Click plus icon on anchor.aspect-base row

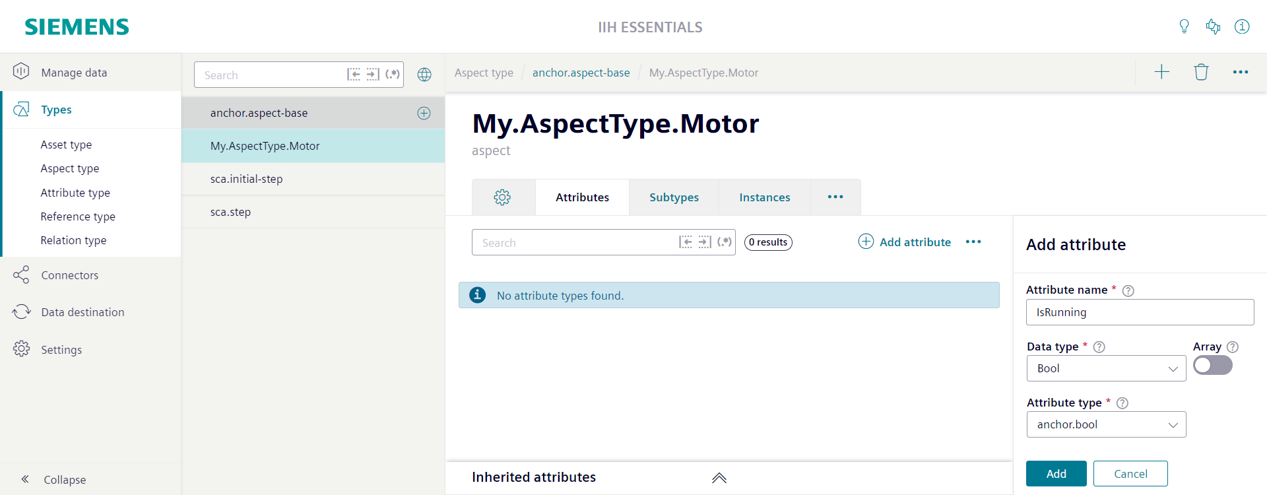424,113
